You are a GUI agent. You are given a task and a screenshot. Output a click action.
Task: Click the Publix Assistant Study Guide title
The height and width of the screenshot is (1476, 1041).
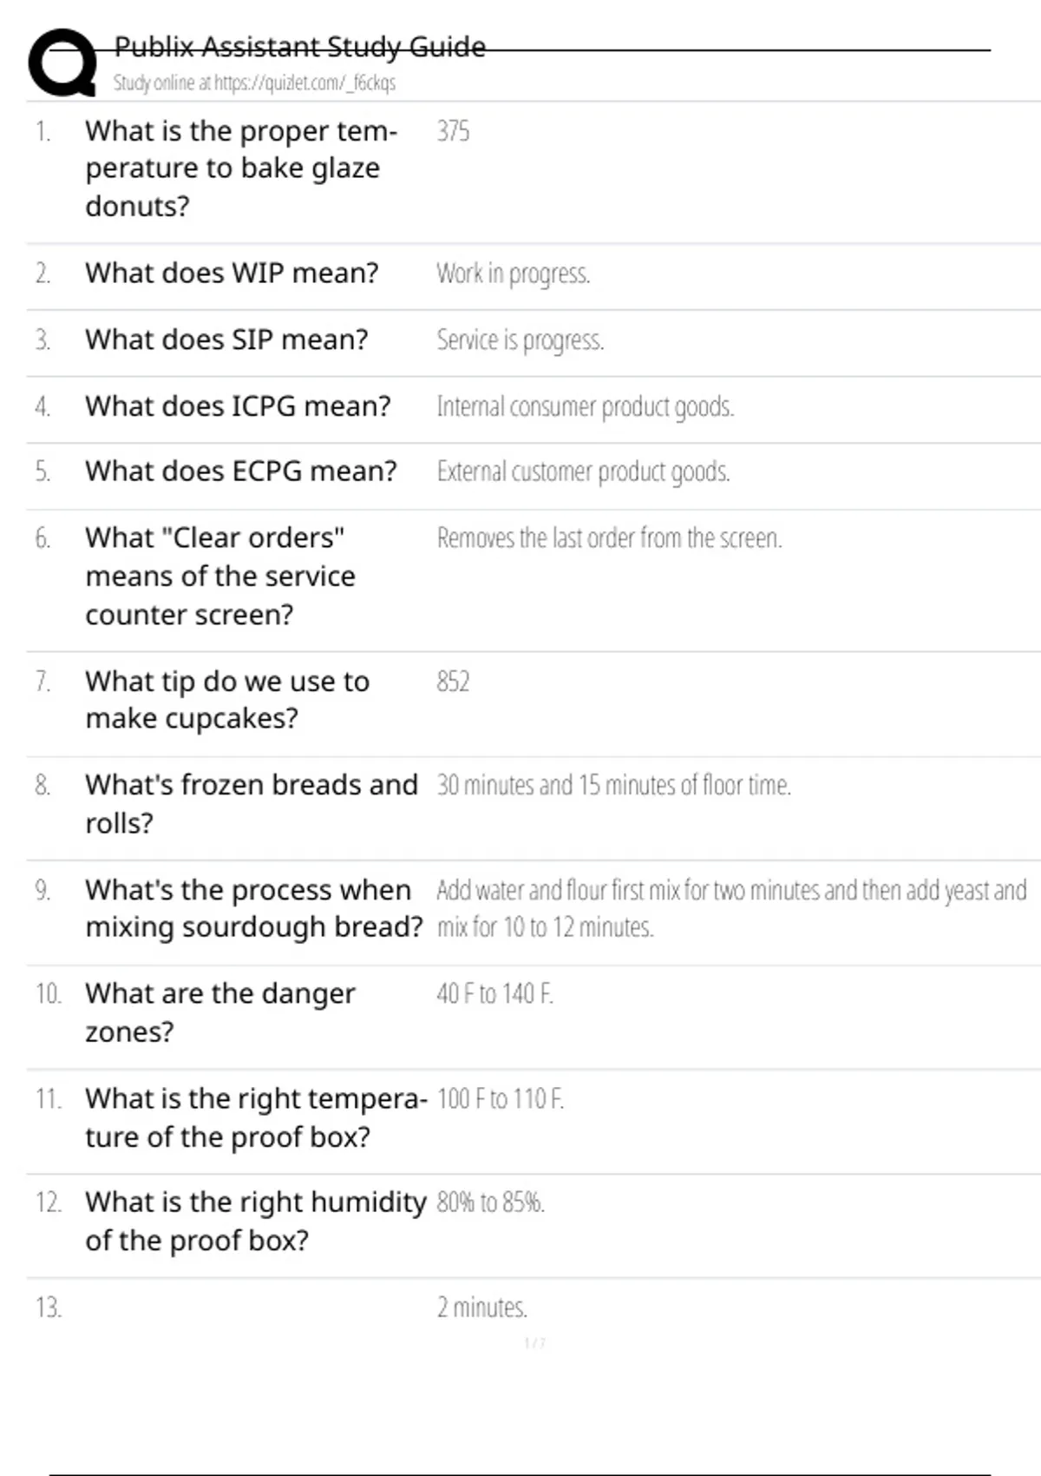click(299, 47)
